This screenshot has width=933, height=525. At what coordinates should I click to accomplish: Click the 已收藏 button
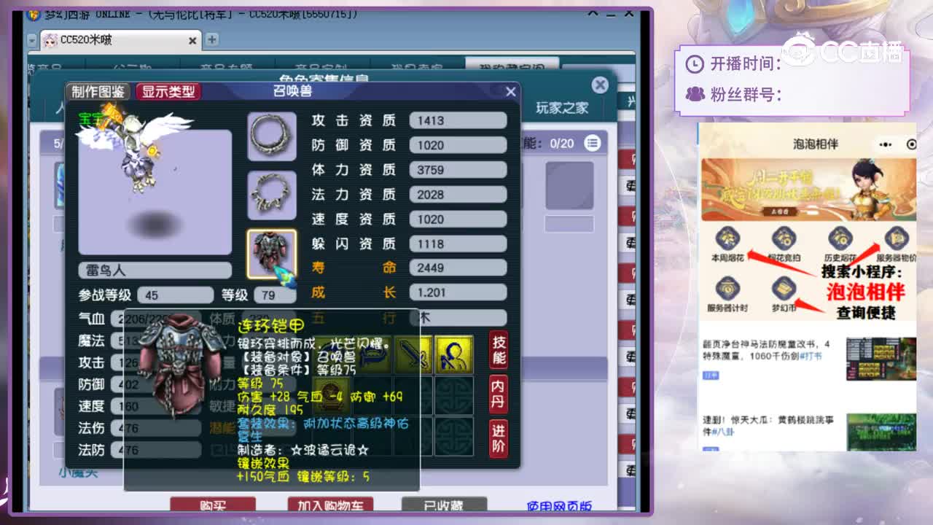point(445,505)
